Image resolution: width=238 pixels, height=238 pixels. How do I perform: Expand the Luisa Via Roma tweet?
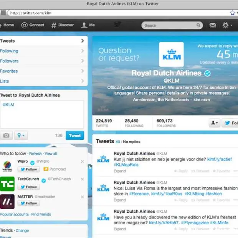coord(120,200)
